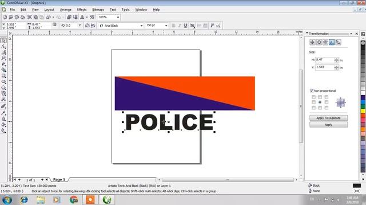Screen dimensions: 366x205
Task: Click mirror horizontally icon in property bar
Action: click(x=87, y=25)
